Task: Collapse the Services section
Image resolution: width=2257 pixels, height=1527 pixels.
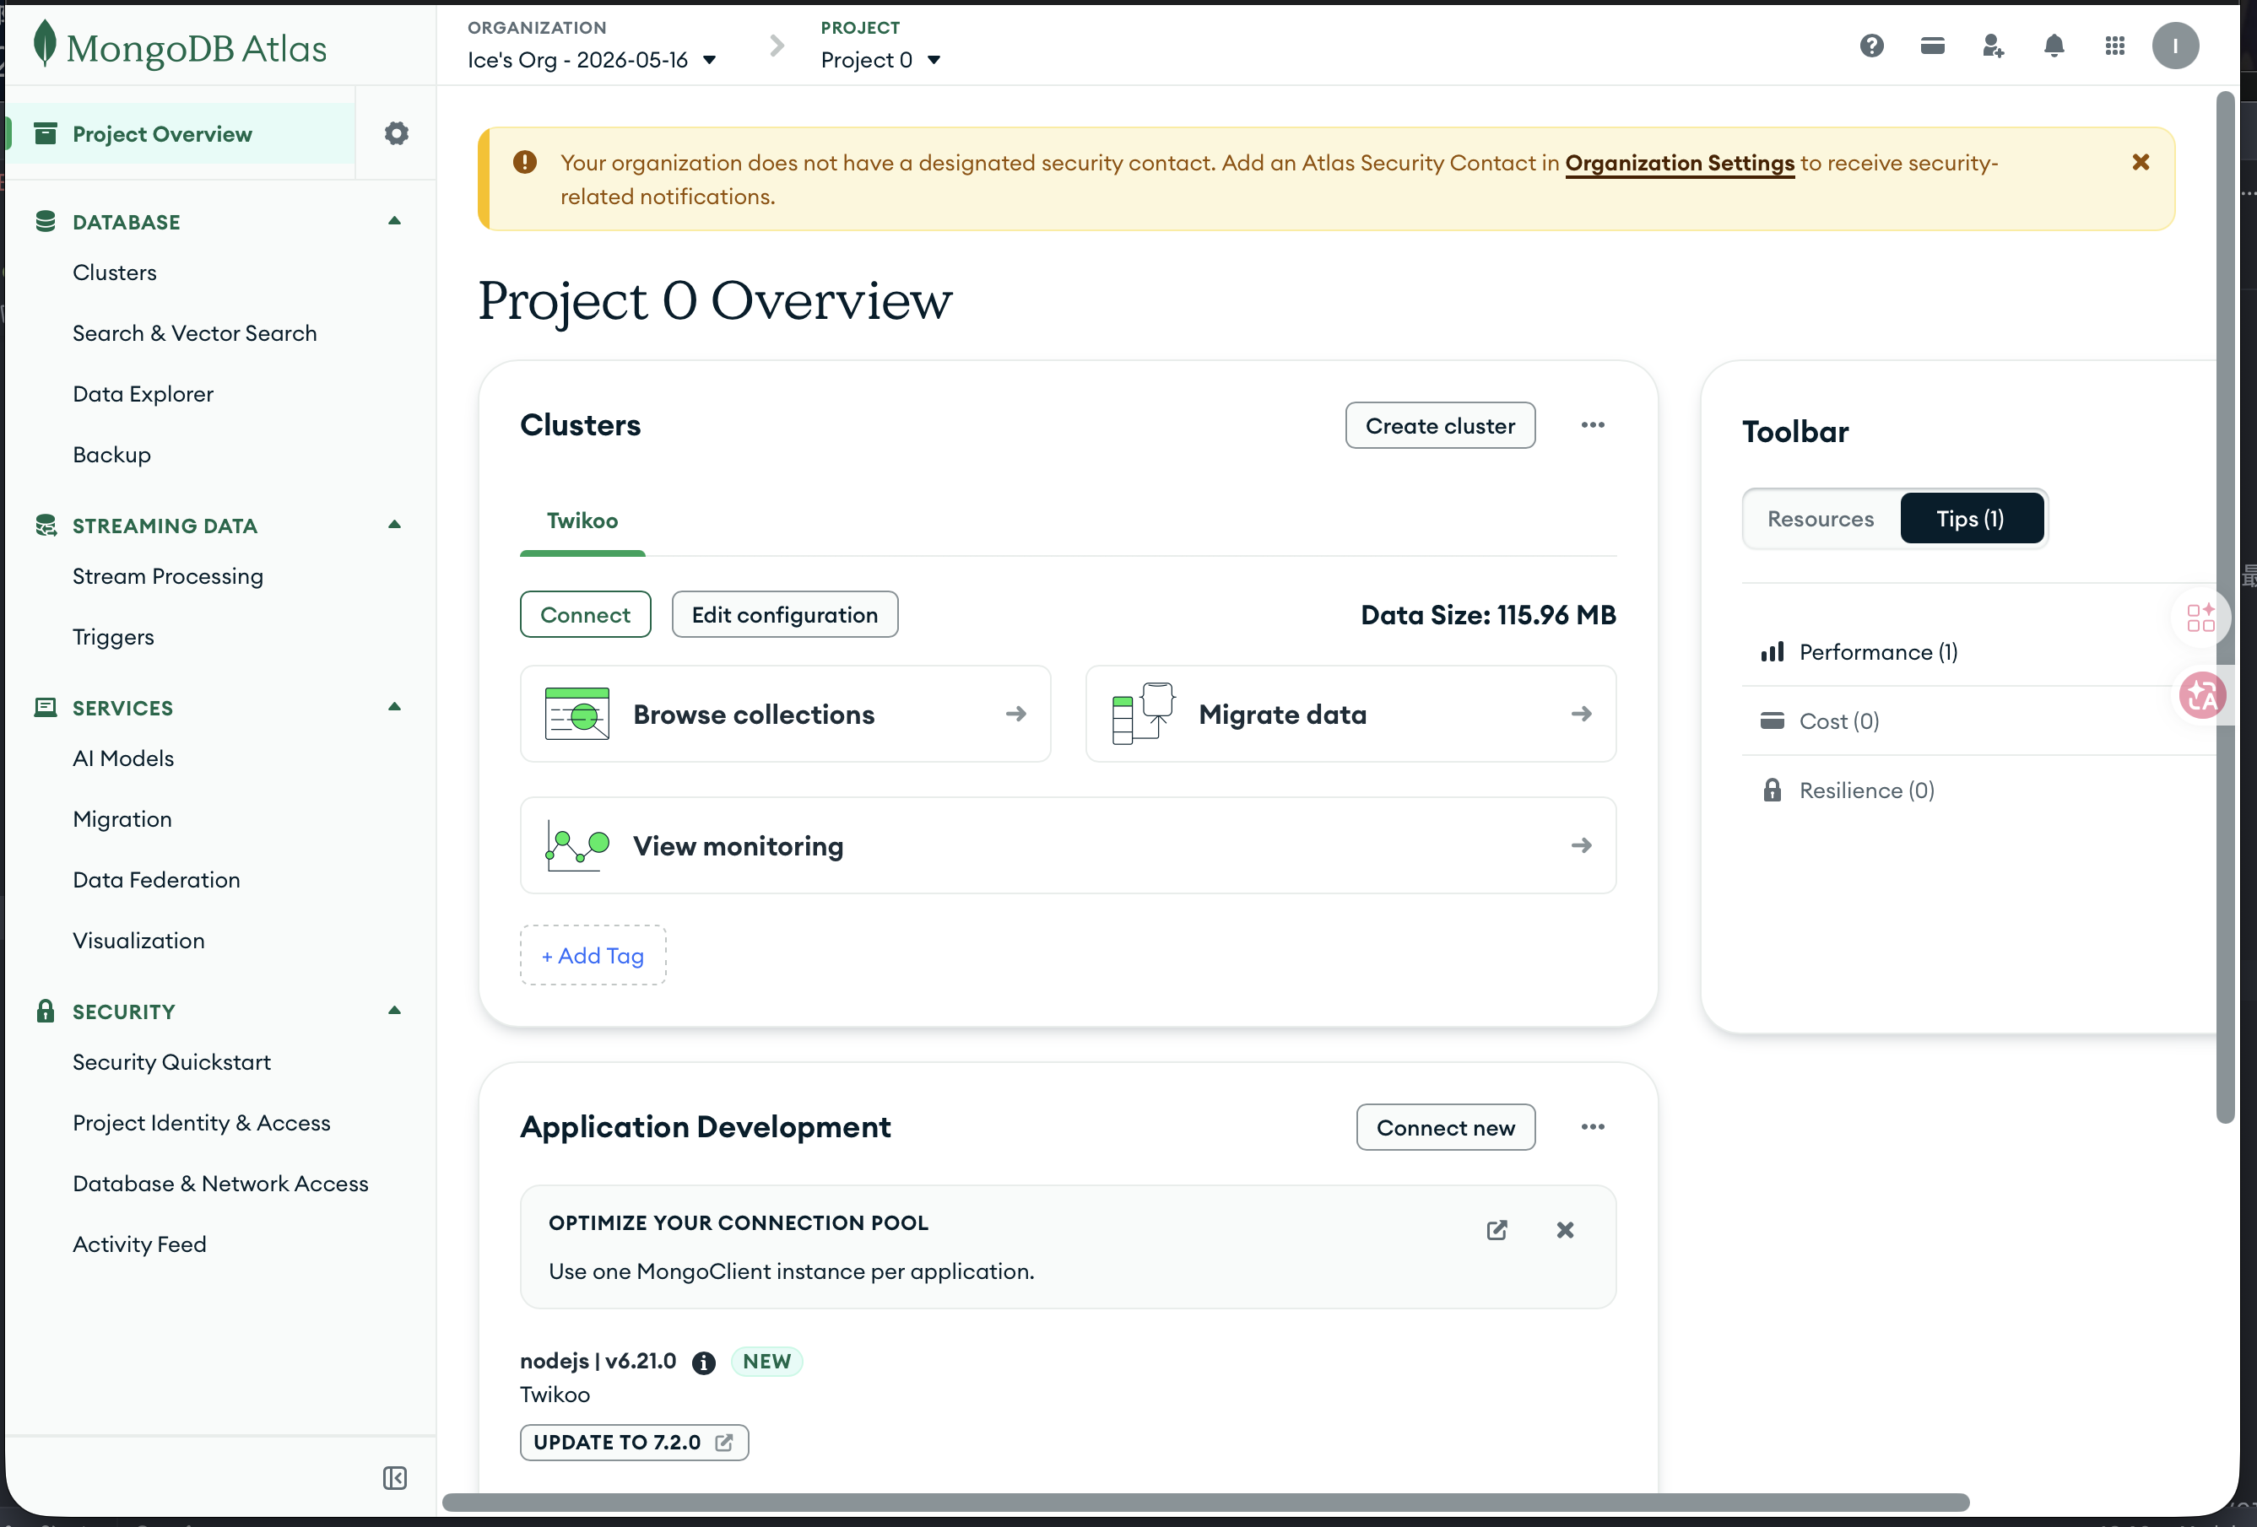Action: (x=394, y=708)
